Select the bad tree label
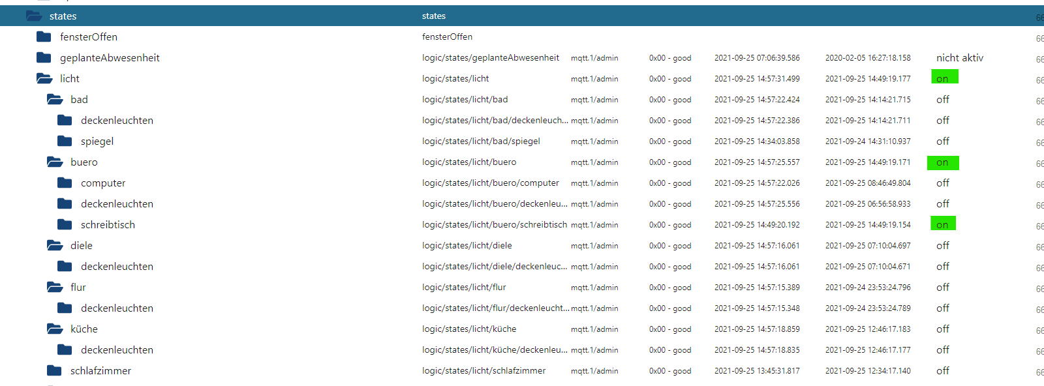 click(x=79, y=100)
